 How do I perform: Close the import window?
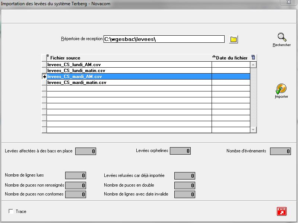tap(288, 3)
